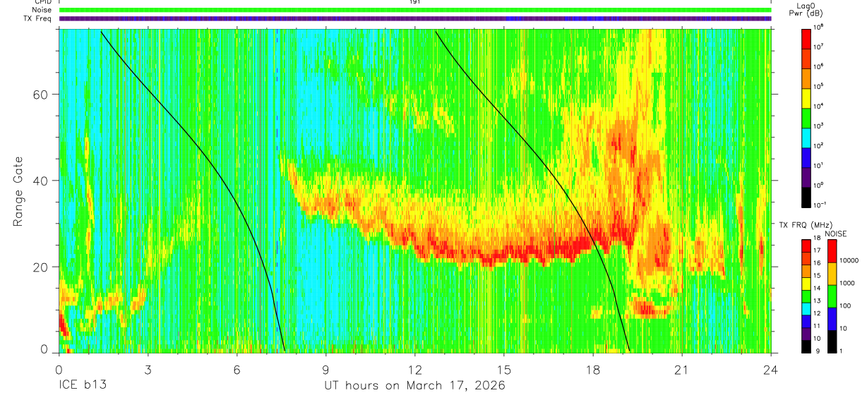Click the '9' TX FRQ scale label

tap(818, 351)
